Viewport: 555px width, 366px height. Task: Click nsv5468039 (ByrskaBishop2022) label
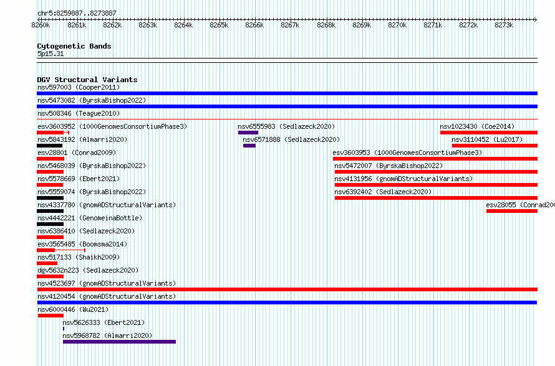[x=92, y=166]
